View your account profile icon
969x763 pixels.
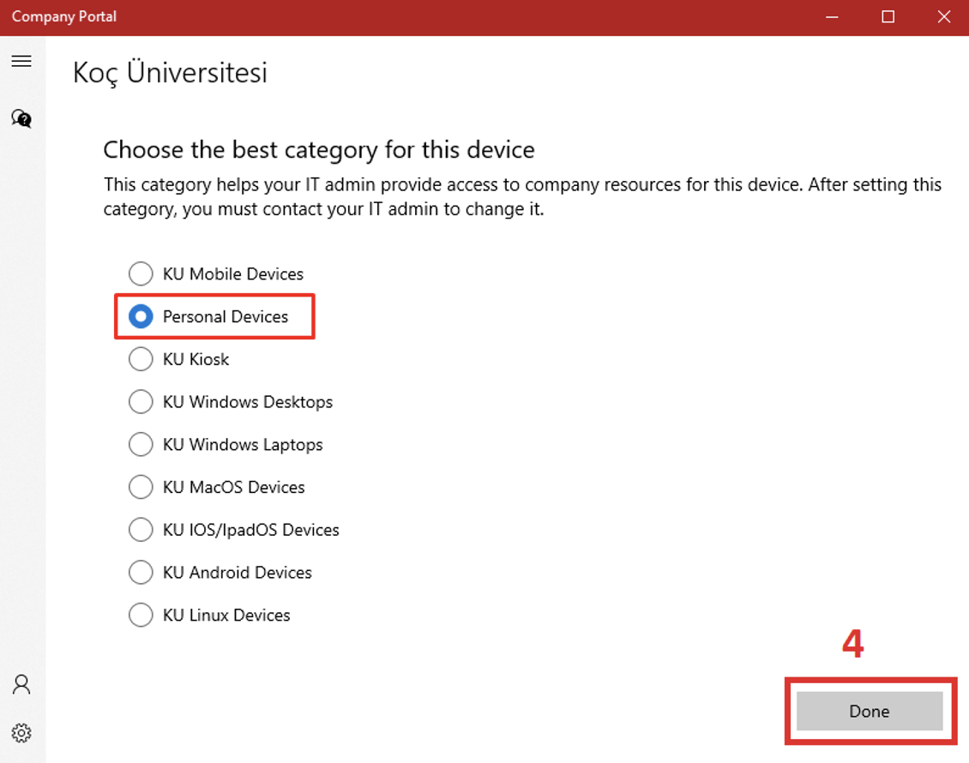tap(21, 684)
